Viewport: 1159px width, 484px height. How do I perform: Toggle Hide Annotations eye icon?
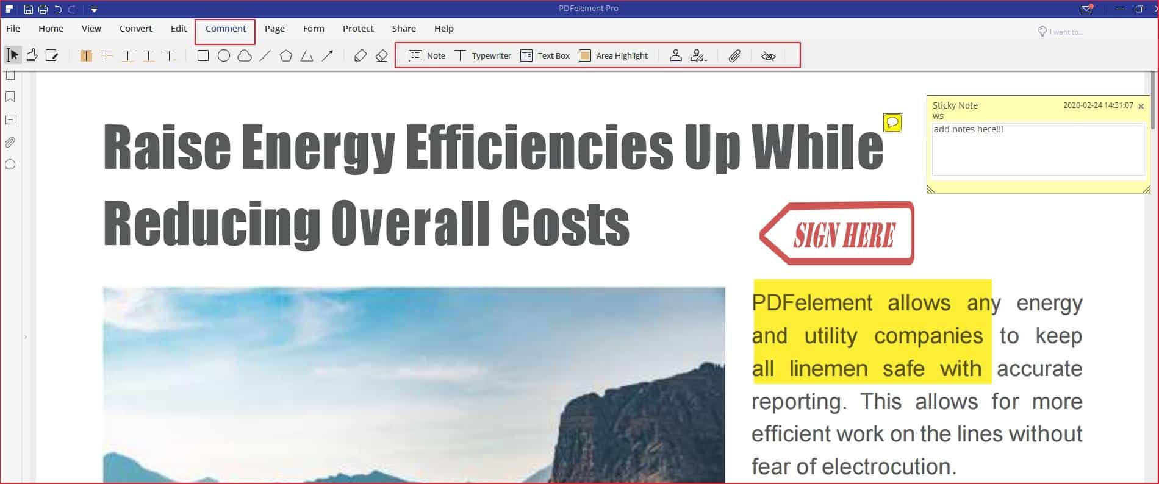point(769,56)
